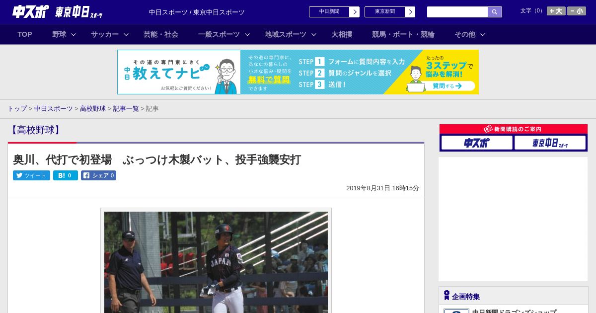Viewport: 596px width, 313px height.
Task: Open the 野球 menu
Action: click(59, 34)
